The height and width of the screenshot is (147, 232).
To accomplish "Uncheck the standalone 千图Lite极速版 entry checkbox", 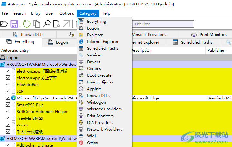I will (8, 132).
